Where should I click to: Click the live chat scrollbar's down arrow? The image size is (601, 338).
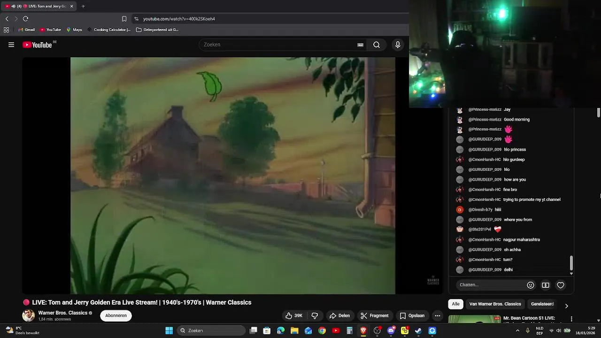(571, 273)
